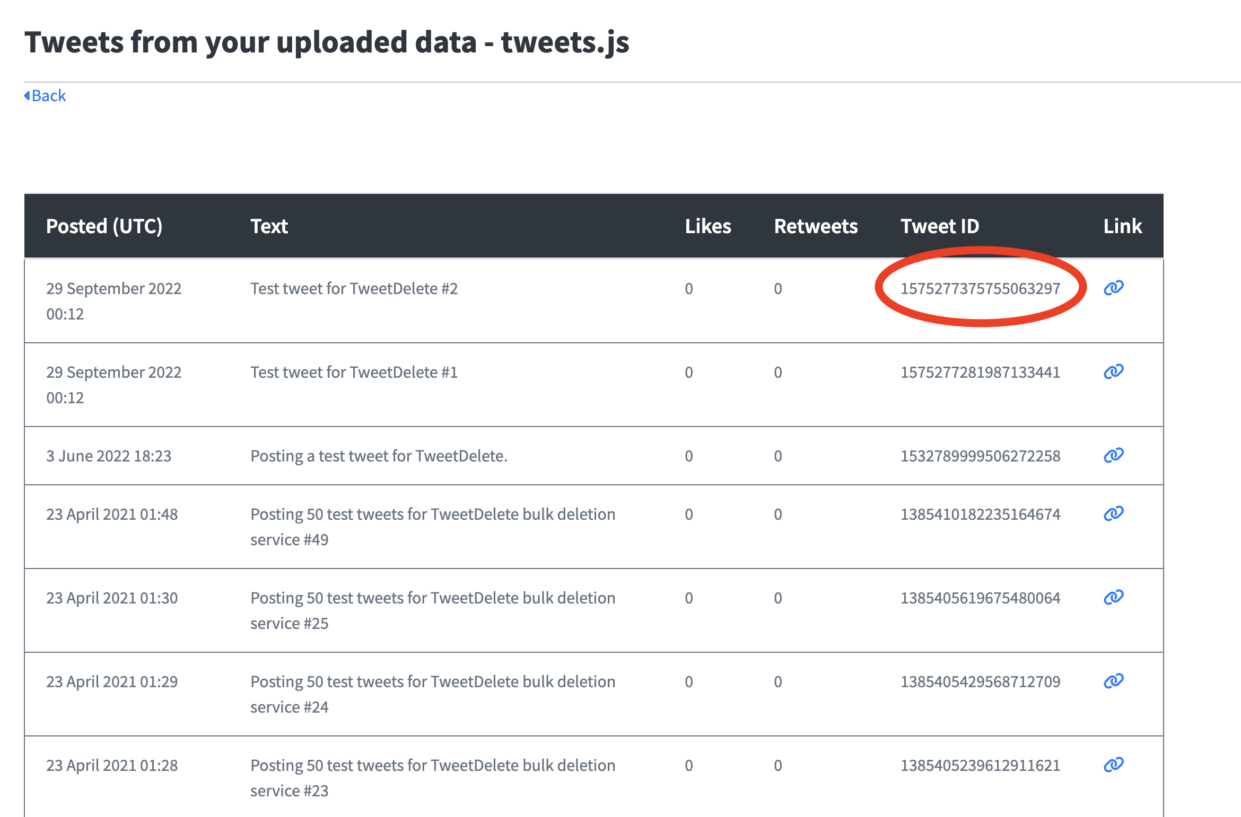Click the Link column header

1122,226
